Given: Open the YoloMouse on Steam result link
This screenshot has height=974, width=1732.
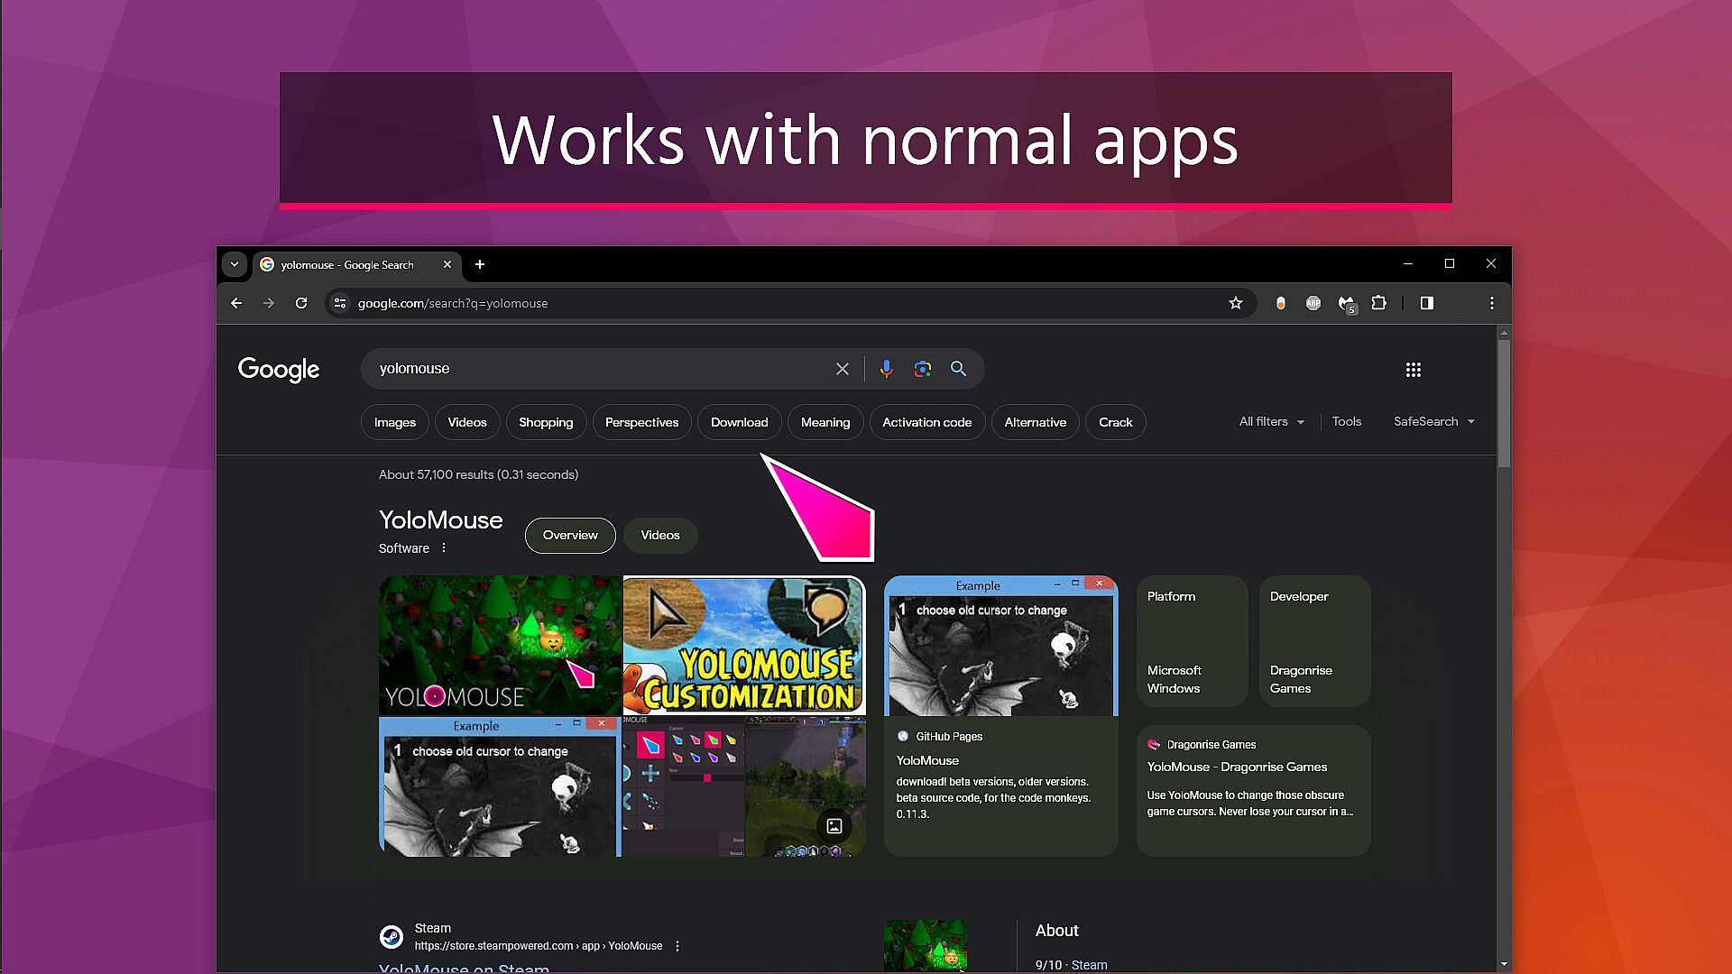Looking at the screenshot, I should coord(464,967).
